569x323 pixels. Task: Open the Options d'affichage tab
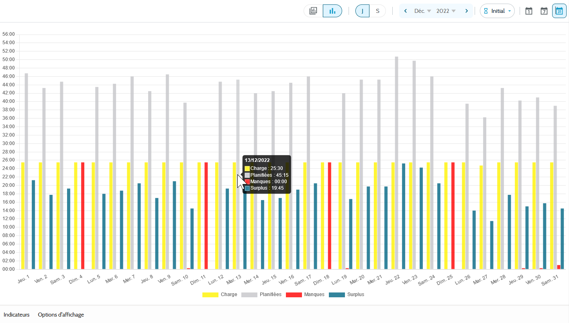(61, 315)
